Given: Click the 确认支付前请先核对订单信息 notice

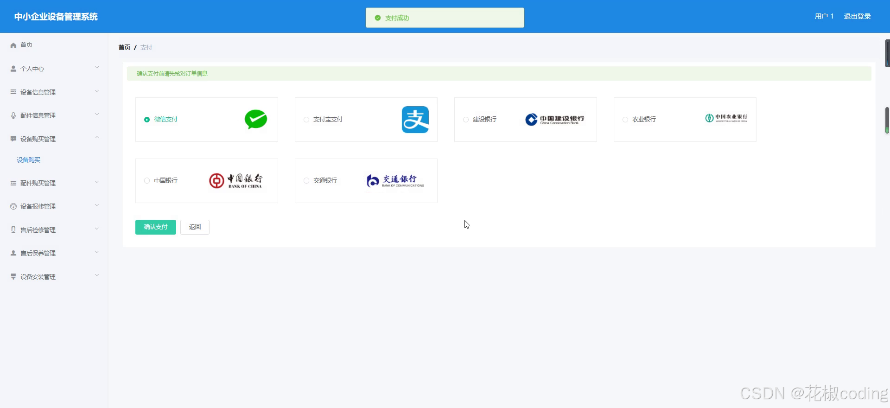Looking at the screenshot, I should pos(499,73).
